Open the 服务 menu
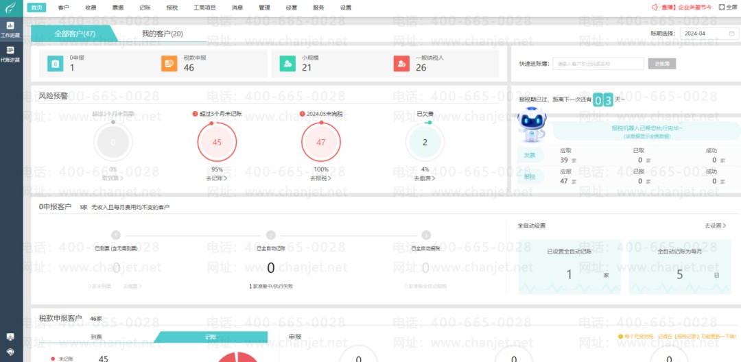The width and height of the screenshot is (741, 362). click(318, 8)
